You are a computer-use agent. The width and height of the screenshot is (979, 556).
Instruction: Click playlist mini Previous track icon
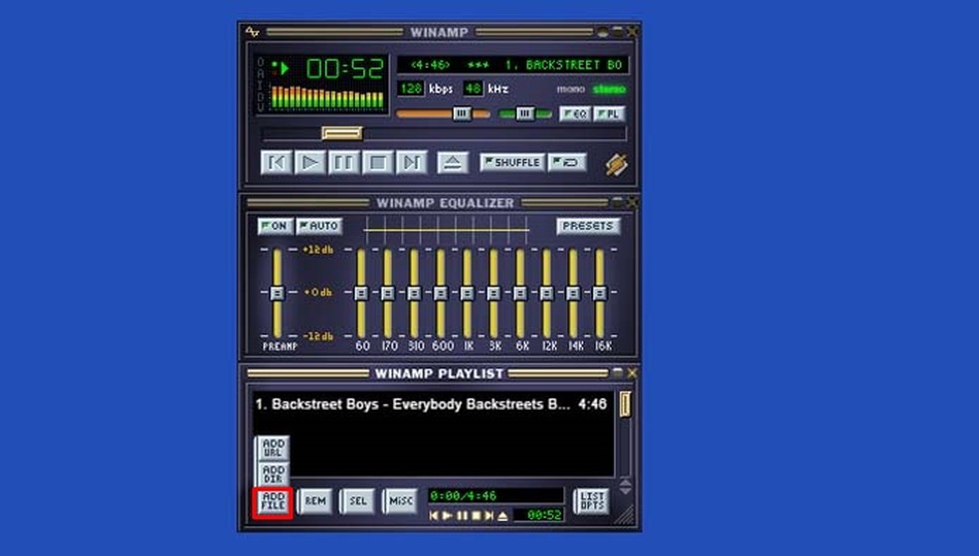pos(434,516)
